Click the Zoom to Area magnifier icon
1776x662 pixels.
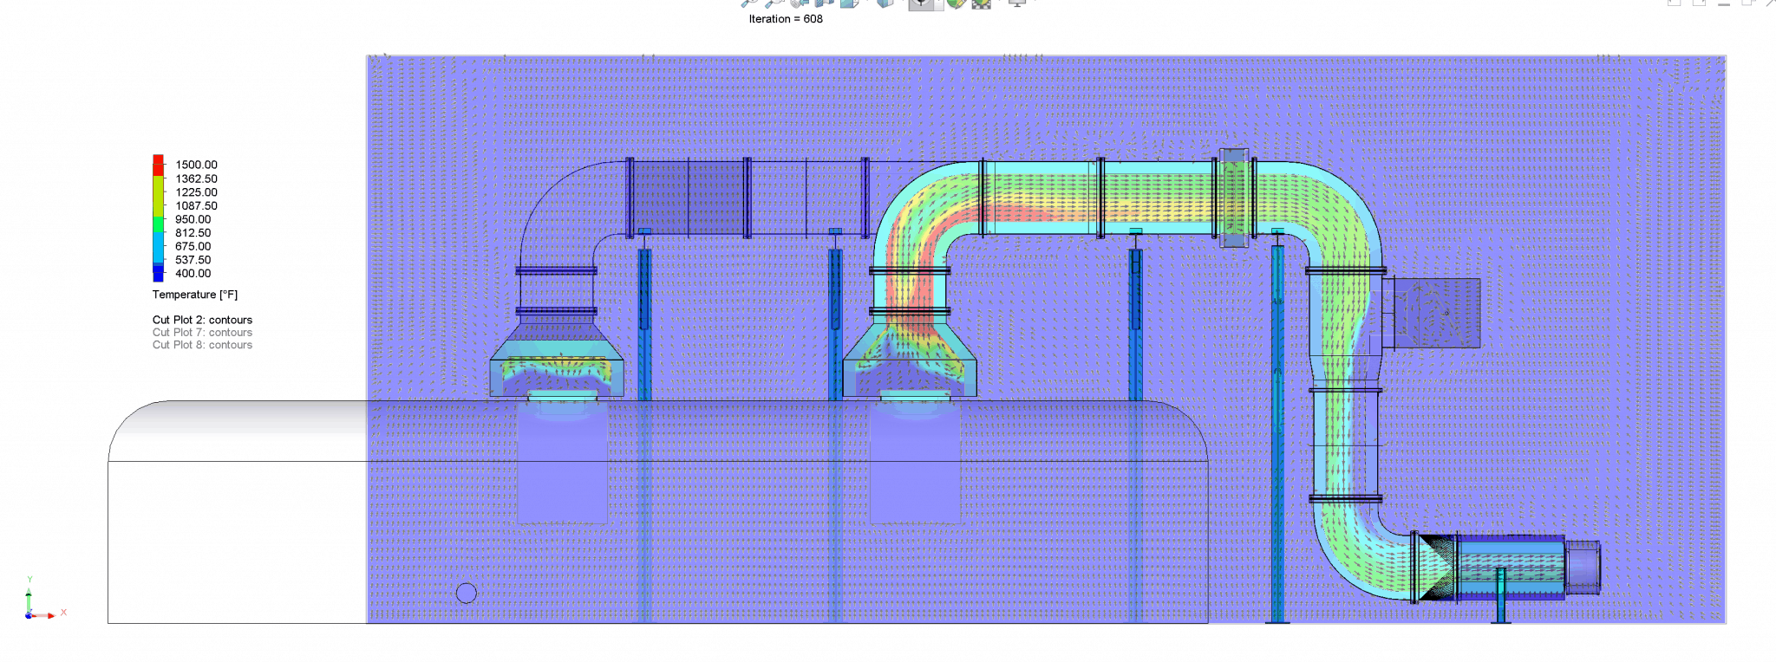coord(774,3)
